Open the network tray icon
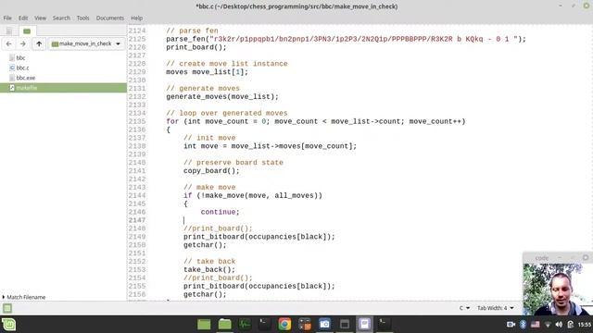 pos(548,325)
